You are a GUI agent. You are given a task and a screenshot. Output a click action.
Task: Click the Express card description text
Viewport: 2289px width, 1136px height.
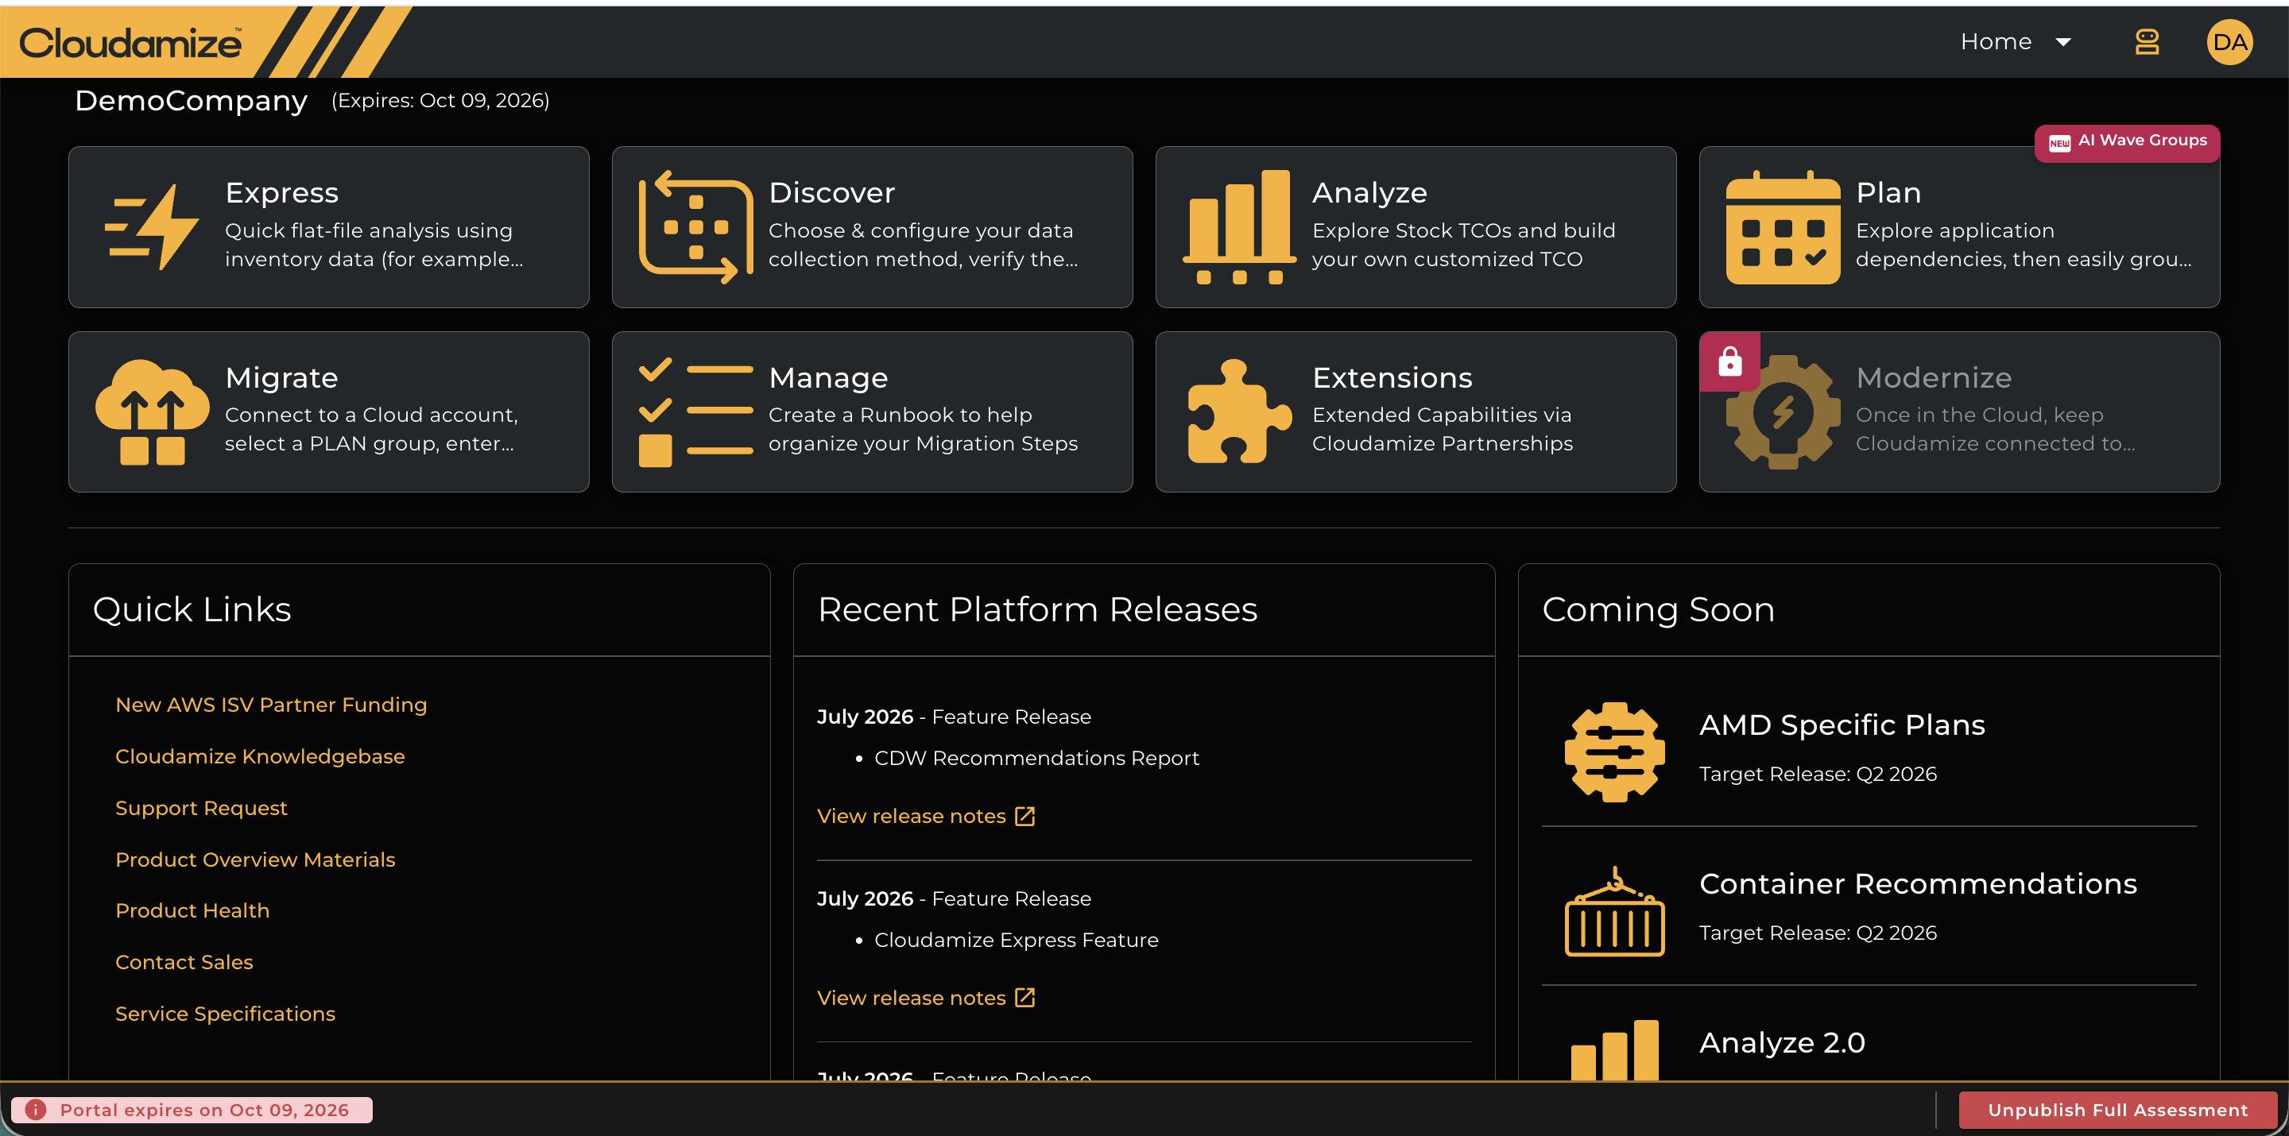[x=374, y=245]
